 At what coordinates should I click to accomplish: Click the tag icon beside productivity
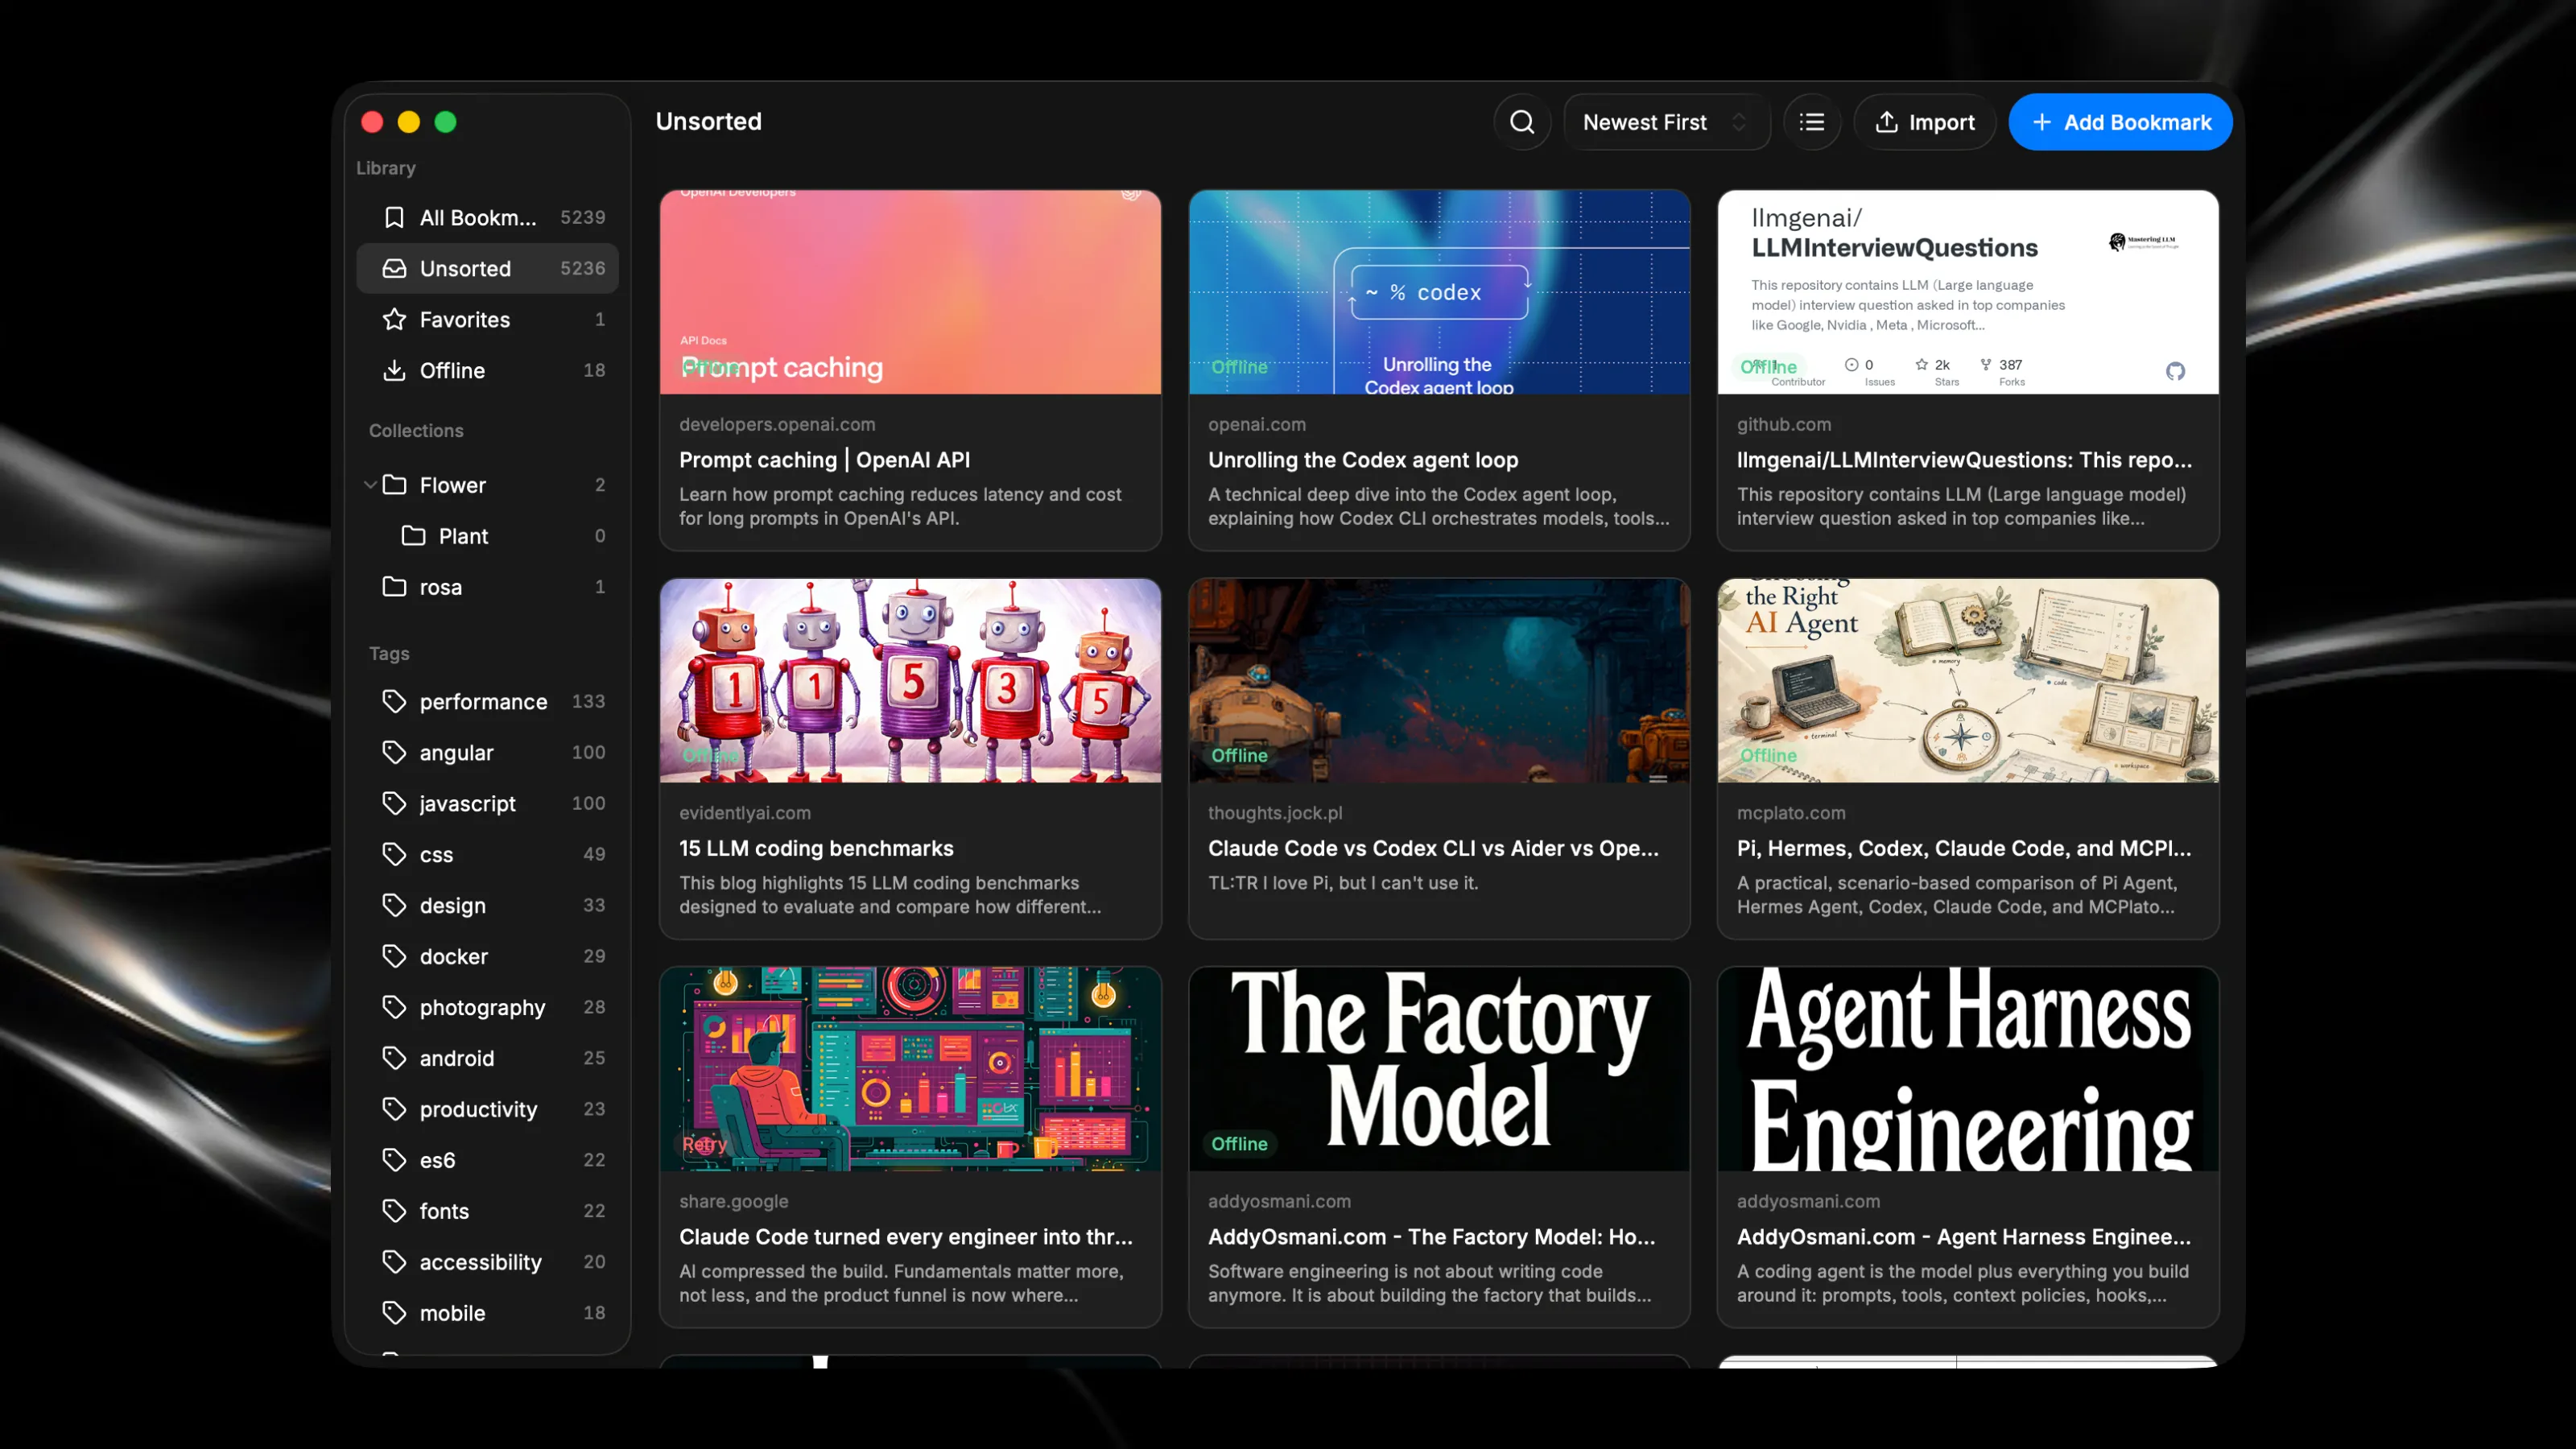click(x=394, y=1109)
